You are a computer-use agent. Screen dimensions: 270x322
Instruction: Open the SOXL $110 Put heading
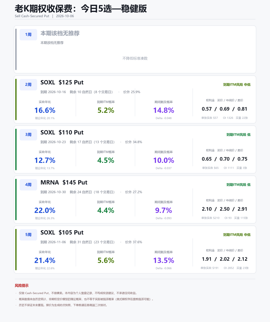[62, 133]
